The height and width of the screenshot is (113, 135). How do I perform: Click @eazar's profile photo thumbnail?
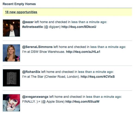click(x=11, y=28)
